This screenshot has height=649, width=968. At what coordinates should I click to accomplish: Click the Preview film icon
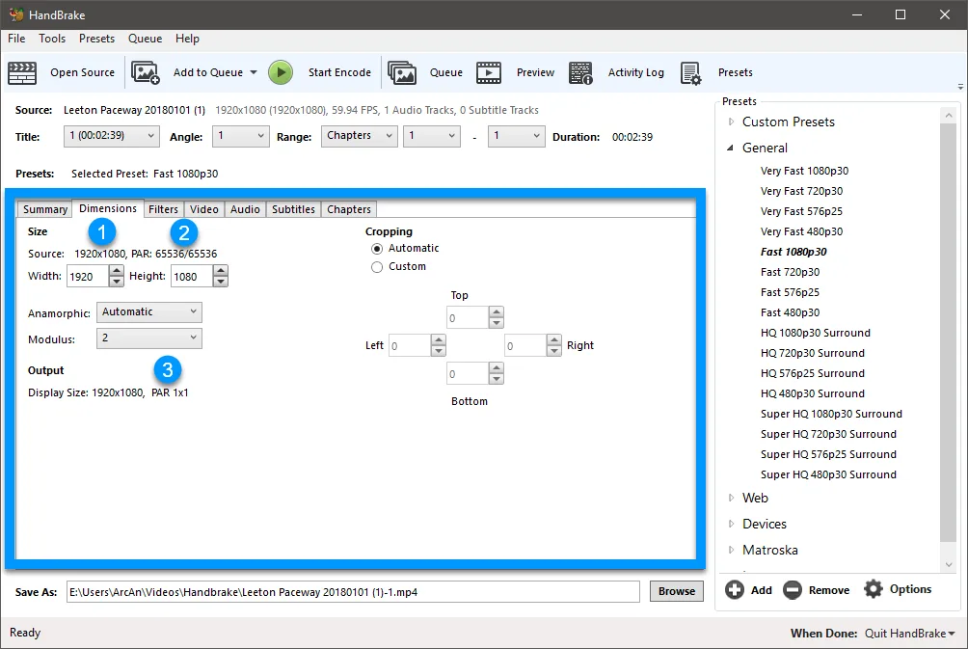489,72
